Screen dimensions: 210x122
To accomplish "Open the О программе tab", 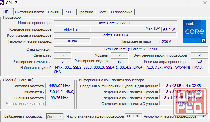I will (x=122, y=12).
